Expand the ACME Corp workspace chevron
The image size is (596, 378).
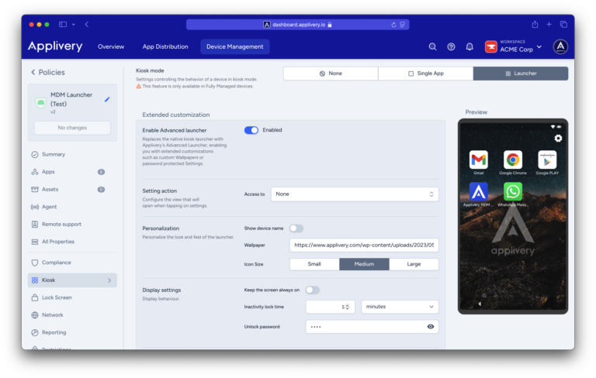(x=539, y=46)
